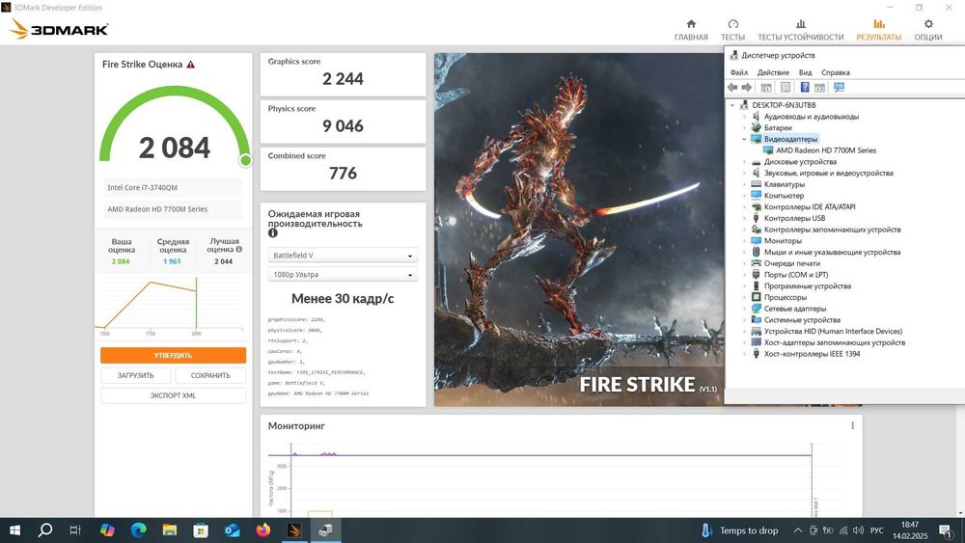The height and width of the screenshot is (543, 965).
Task: Open Windows Start menu
Action: [14, 530]
